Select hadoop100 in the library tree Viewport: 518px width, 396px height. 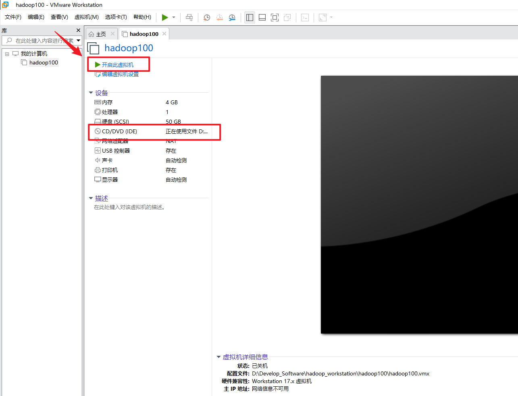44,62
